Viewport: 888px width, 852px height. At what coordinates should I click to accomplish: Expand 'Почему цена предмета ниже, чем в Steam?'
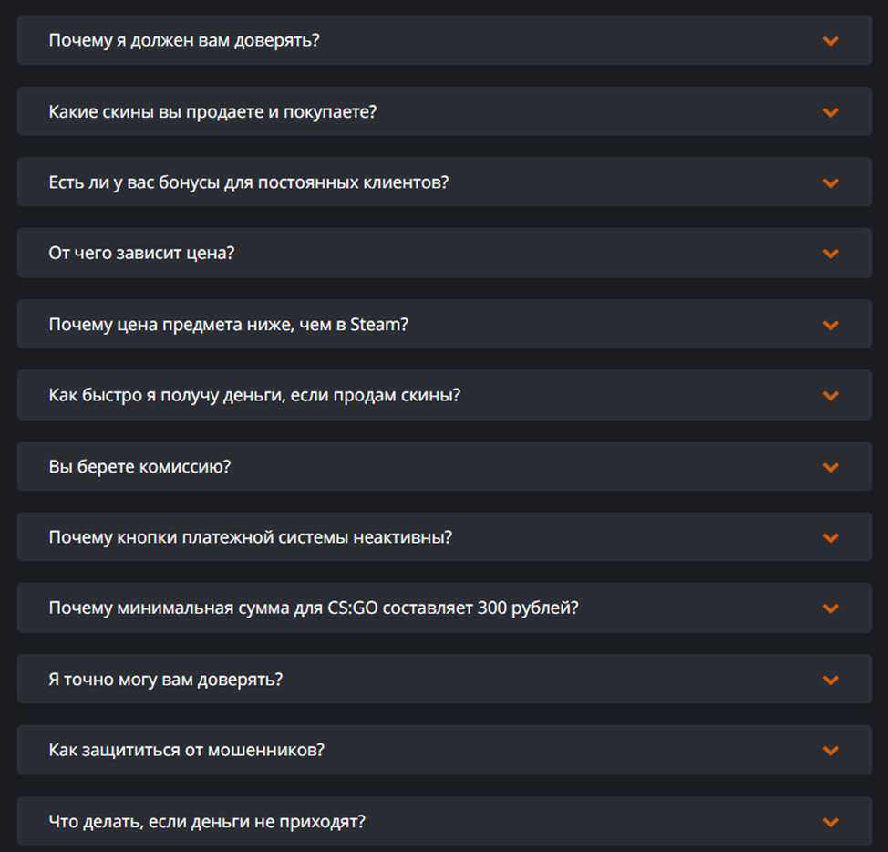(x=228, y=325)
